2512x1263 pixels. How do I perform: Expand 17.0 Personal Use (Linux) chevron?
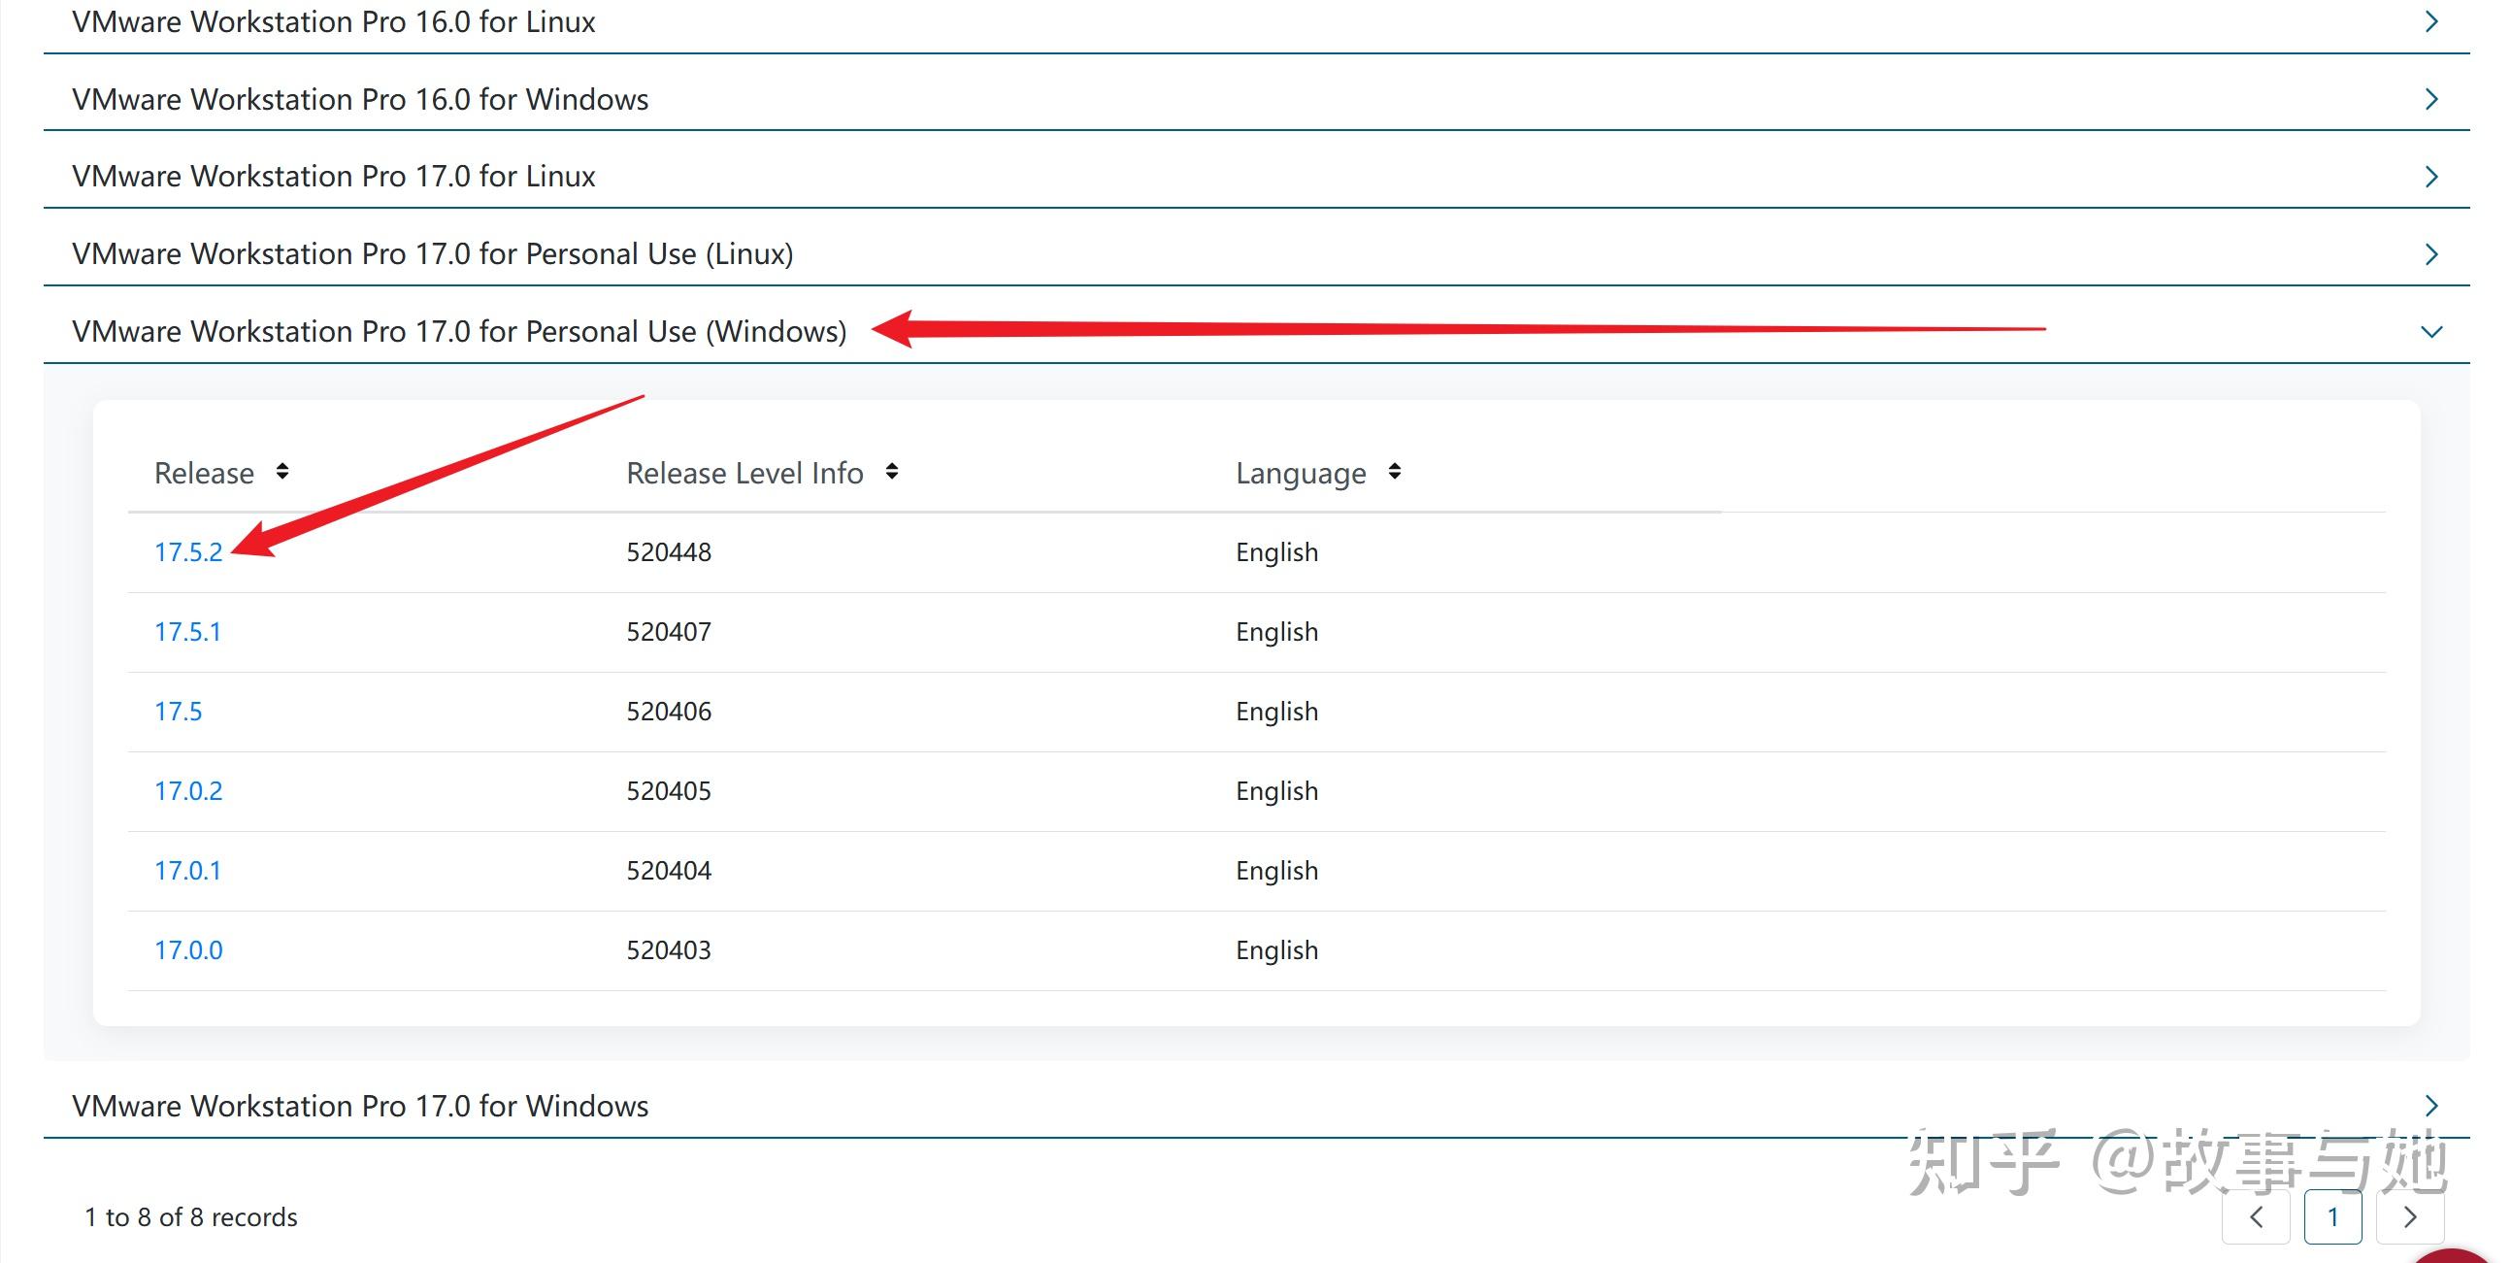[2431, 253]
